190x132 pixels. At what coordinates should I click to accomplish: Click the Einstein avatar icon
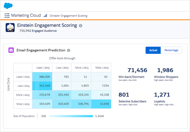[10, 27]
